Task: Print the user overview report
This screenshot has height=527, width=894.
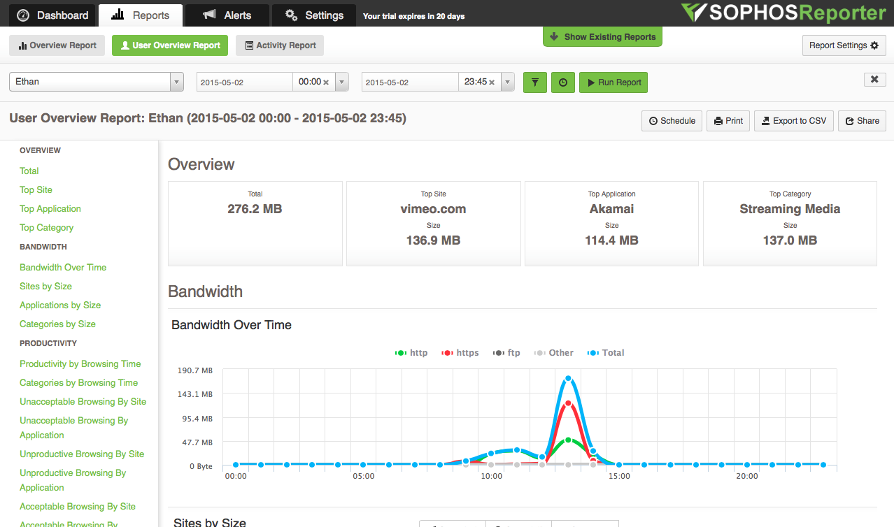Action: point(728,121)
